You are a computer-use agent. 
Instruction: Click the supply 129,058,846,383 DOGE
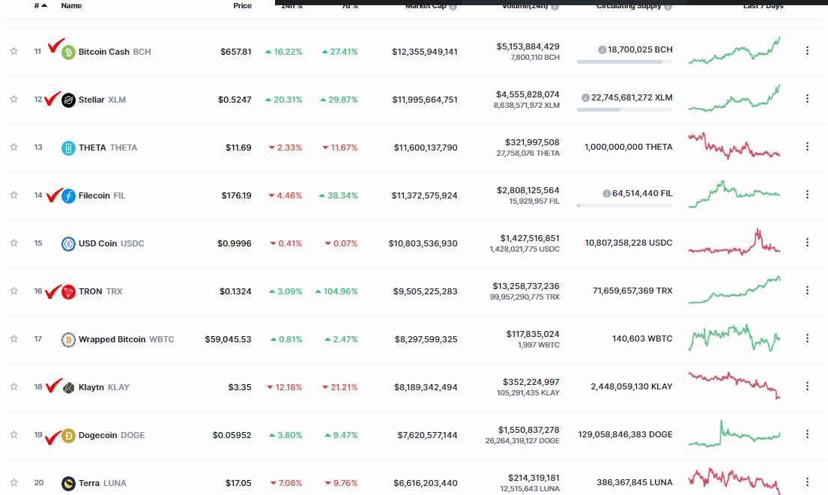(625, 435)
